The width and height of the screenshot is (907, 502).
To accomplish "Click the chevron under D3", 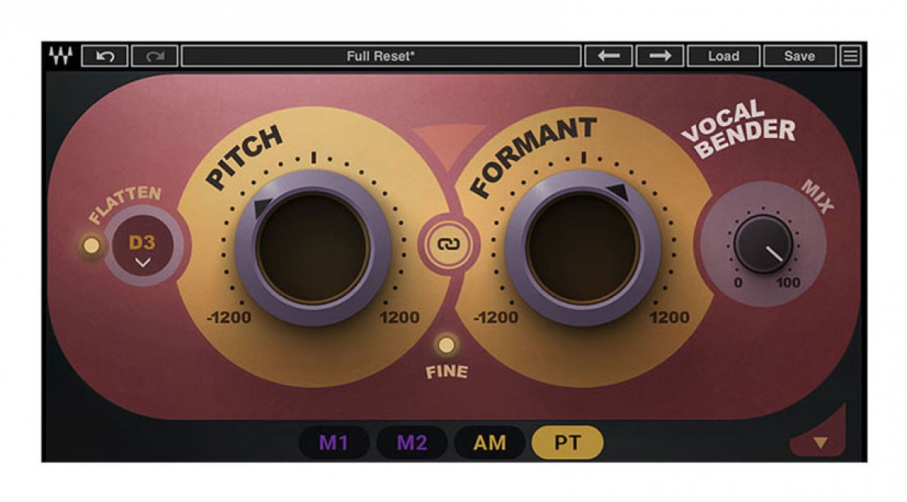I will [142, 262].
